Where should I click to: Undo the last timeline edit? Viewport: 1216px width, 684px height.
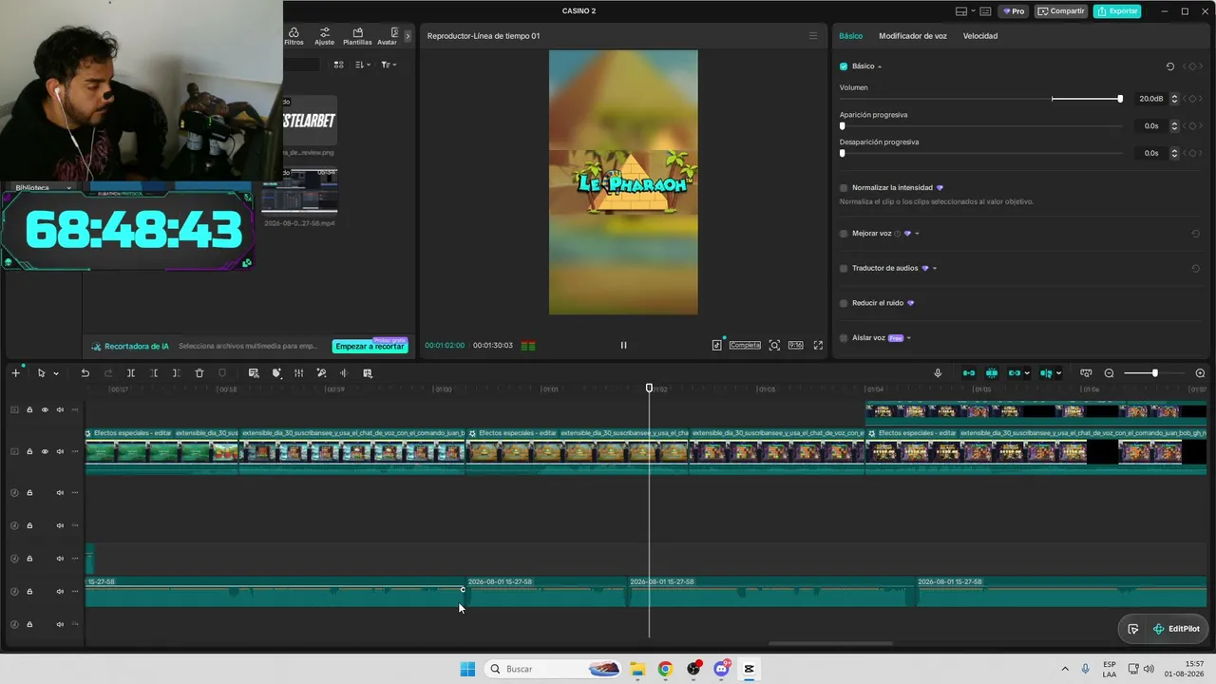[85, 373]
